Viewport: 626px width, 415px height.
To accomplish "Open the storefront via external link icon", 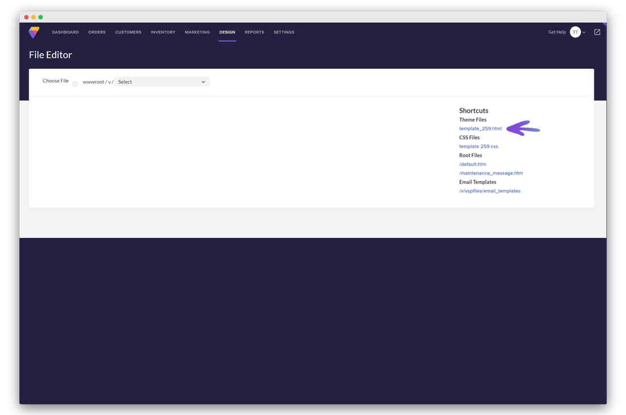I will pyautogui.click(x=597, y=32).
